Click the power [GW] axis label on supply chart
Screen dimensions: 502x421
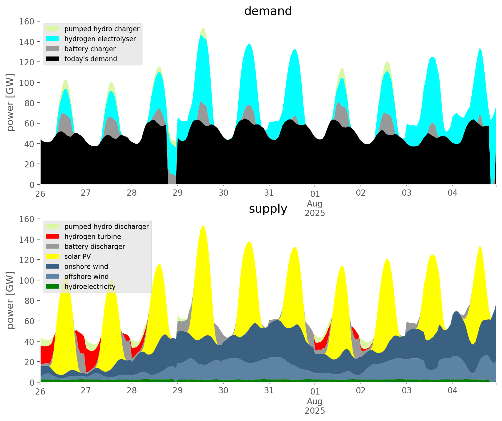click(10, 300)
